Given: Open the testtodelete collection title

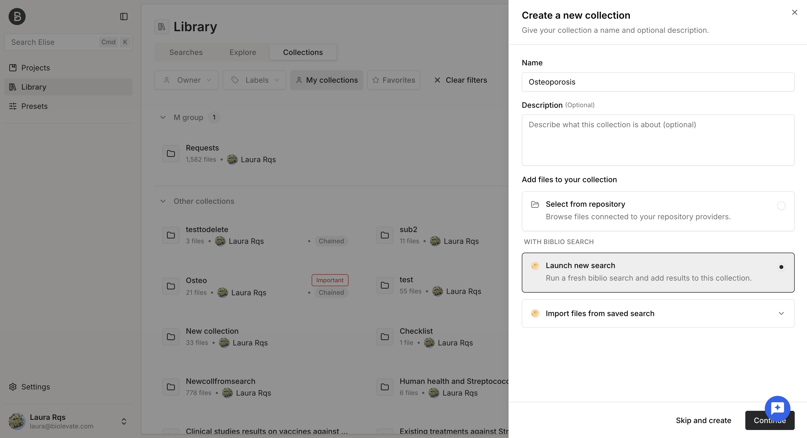Looking at the screenshot, I should [x=207, y=229].
